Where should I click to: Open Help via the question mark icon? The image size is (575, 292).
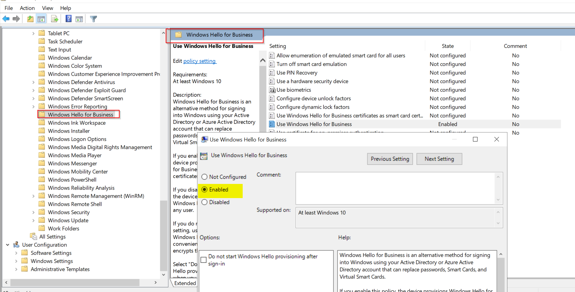tap(69, 19)
